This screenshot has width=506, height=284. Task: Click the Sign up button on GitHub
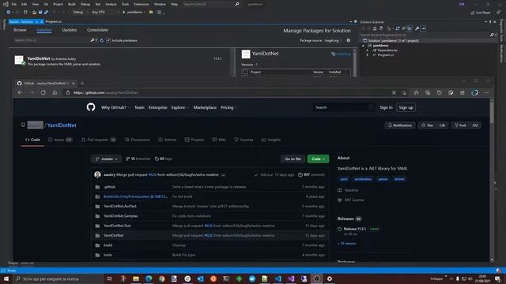pyautogui.click(x=406, y=107)
